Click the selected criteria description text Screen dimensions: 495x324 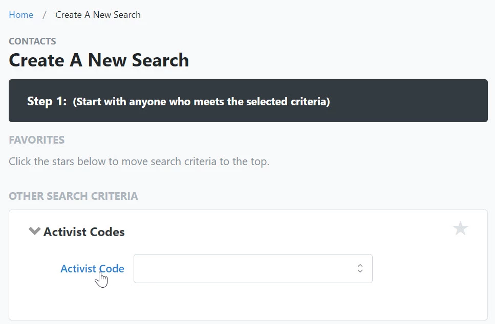point(201,102)
